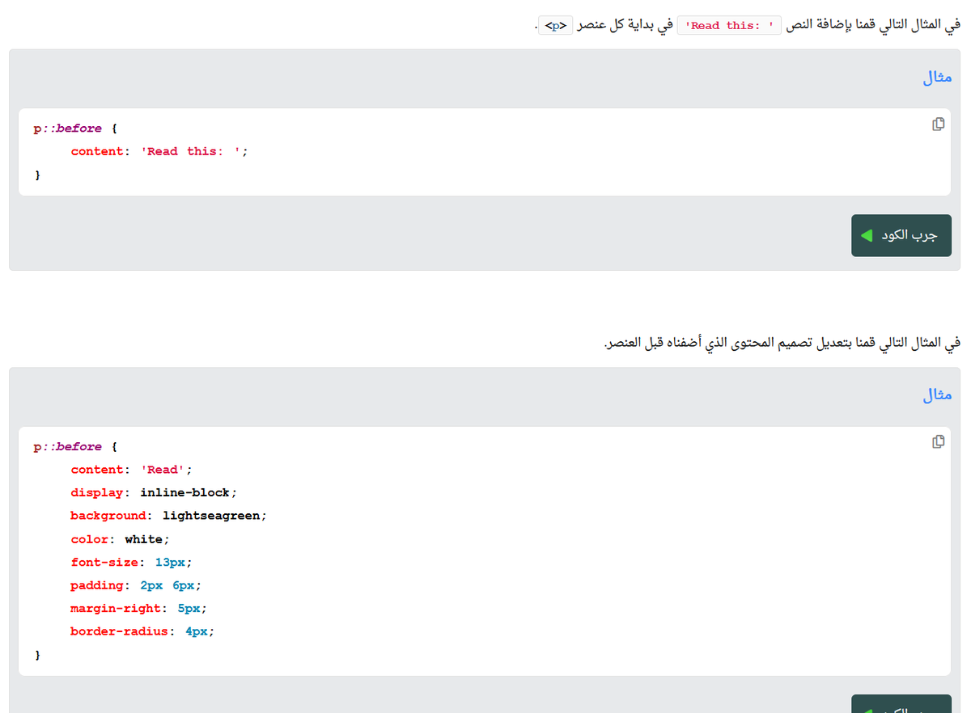Click the copy-code icon in the second example
This screenshot has height=713, width=971.
[938, 441]
